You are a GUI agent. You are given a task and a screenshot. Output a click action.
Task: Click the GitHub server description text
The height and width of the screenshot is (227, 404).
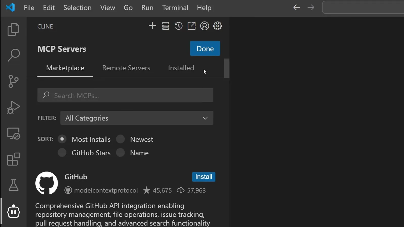[x=122, y=214]
